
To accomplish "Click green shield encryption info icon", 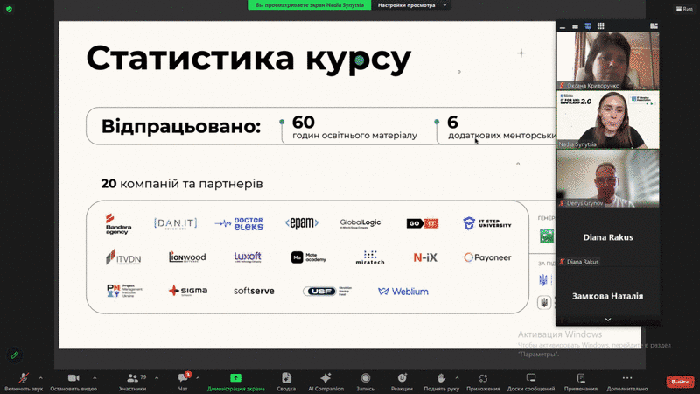I will (9, 9).
